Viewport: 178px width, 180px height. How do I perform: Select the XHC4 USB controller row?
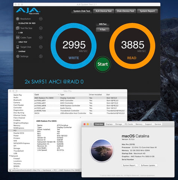(x=80, y=113)
